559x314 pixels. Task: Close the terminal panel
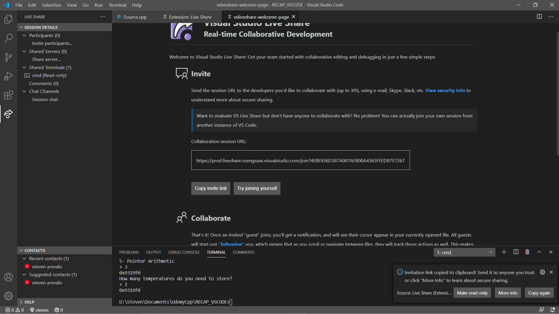click(x=551, y=252)
